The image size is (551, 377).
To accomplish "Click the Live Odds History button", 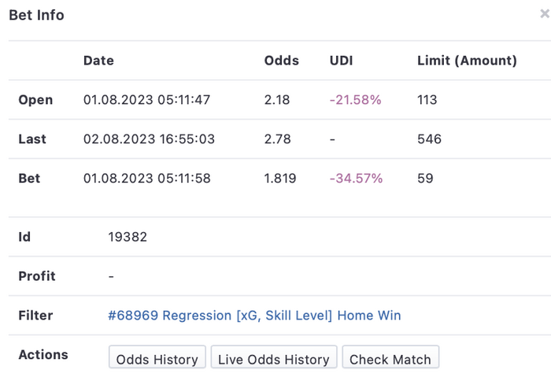I will [x=274, y=357].
